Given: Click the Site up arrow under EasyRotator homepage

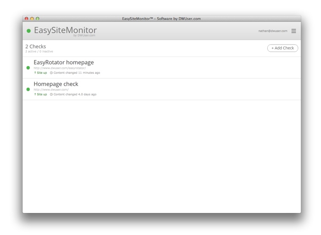Looking at the screenshot, I should pos(35,73).
